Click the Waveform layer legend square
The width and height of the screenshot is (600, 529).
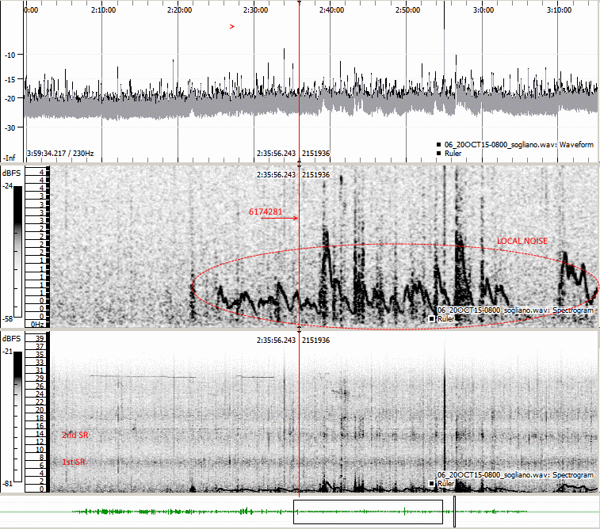coord(438,145)
